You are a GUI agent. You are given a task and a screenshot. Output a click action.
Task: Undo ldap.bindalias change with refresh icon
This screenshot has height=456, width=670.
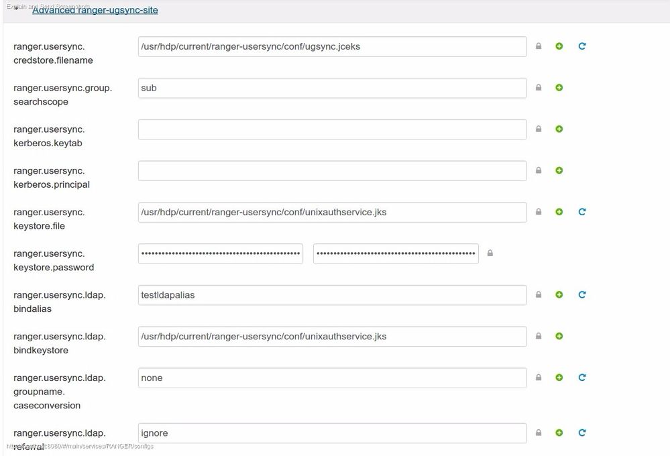point(582,294)
